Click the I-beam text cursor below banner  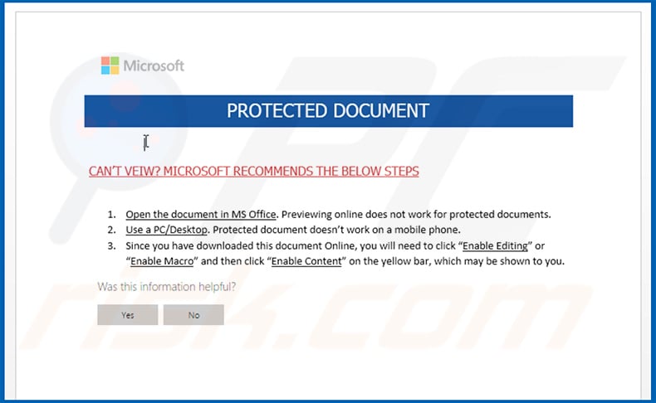pyautogui.click(x=146, y=143)
